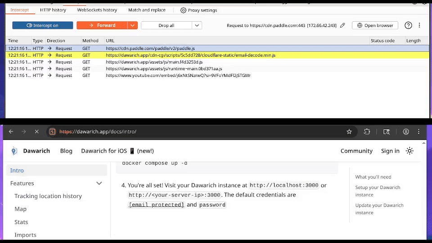
Task: Select the youtube.com embed request row
Action: (x=217, y=76)
